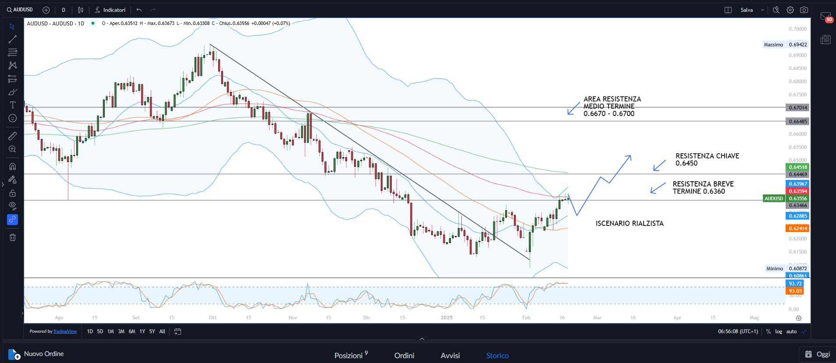Open the Ordini tab

tap(404, 355)
